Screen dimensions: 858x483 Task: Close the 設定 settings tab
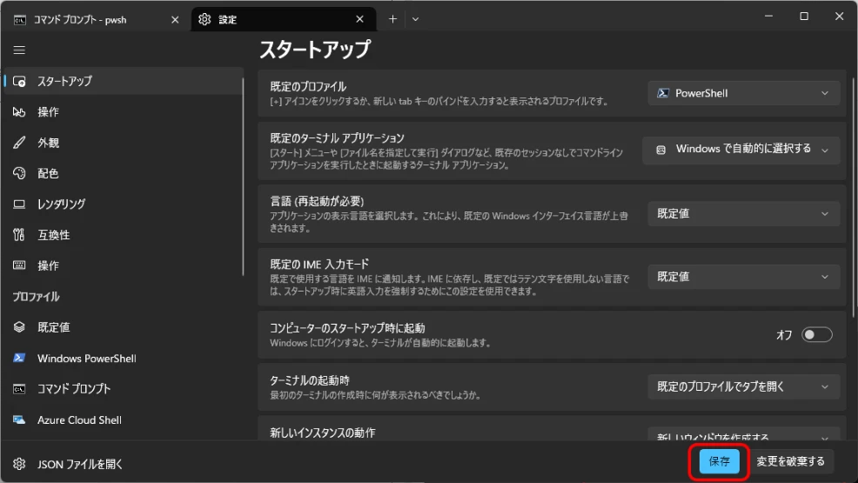click(359, 19)
